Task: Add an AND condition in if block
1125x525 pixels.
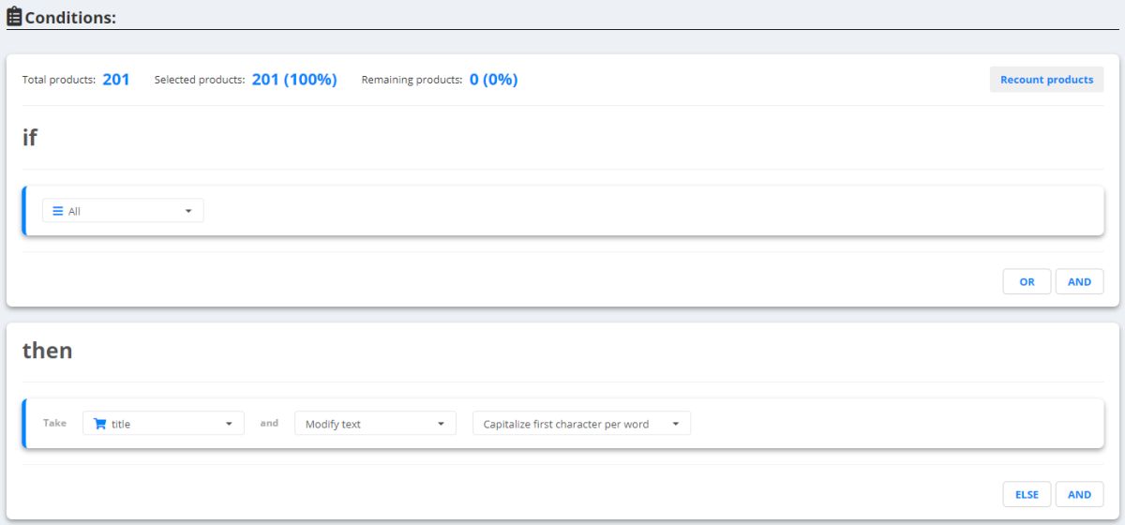Action: pyautogui.click(x=1079, y=281)
